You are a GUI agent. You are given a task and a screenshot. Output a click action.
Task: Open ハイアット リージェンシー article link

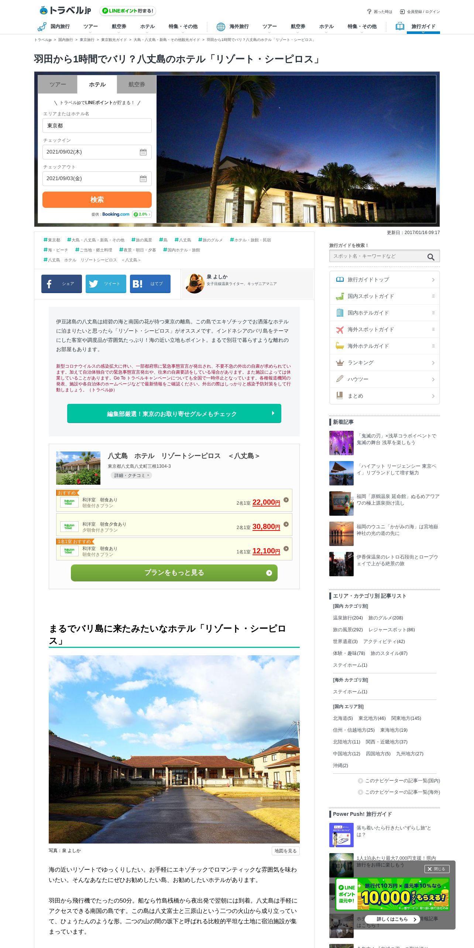396,469
